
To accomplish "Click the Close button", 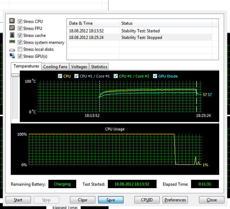I will [x=212, y=200].
